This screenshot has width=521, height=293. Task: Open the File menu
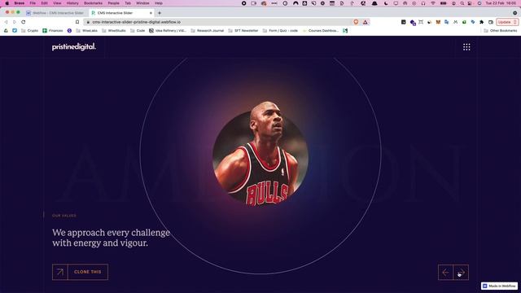pos(33,3)
